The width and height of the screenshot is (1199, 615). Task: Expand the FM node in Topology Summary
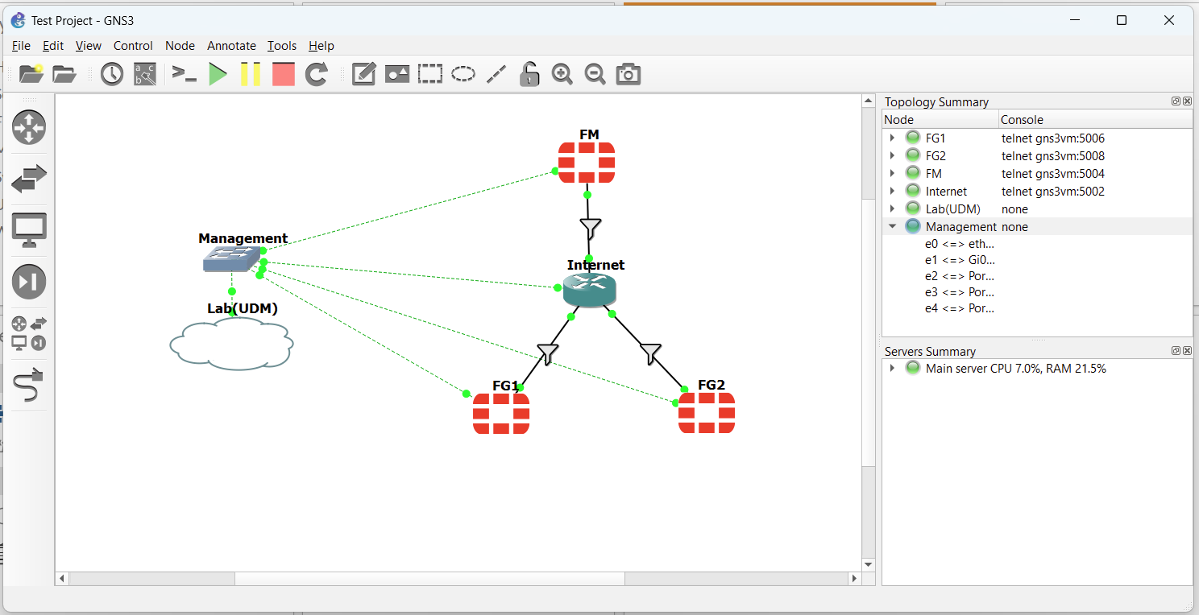pos(892,174)
